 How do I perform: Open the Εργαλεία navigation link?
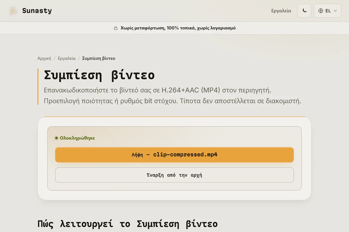[x=281, y=11]
